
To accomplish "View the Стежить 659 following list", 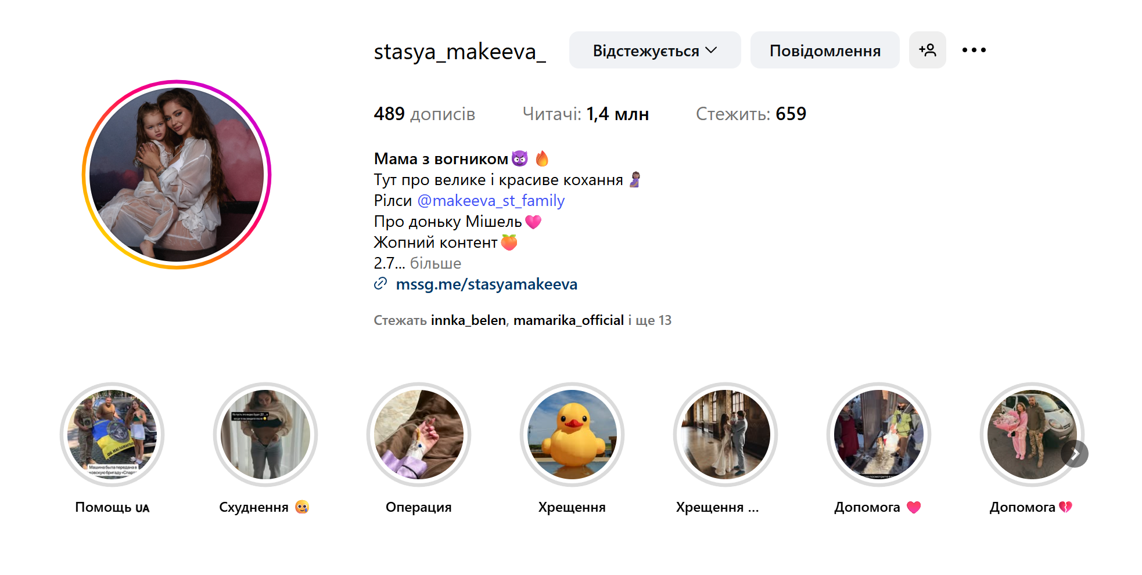I will click(751, 114).
